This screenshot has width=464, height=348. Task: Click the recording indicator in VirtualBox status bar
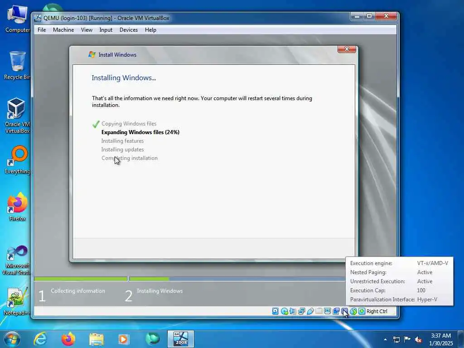[336, 311]
